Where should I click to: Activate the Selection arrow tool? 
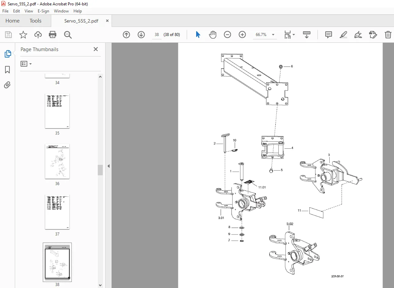tap(198, 35)
